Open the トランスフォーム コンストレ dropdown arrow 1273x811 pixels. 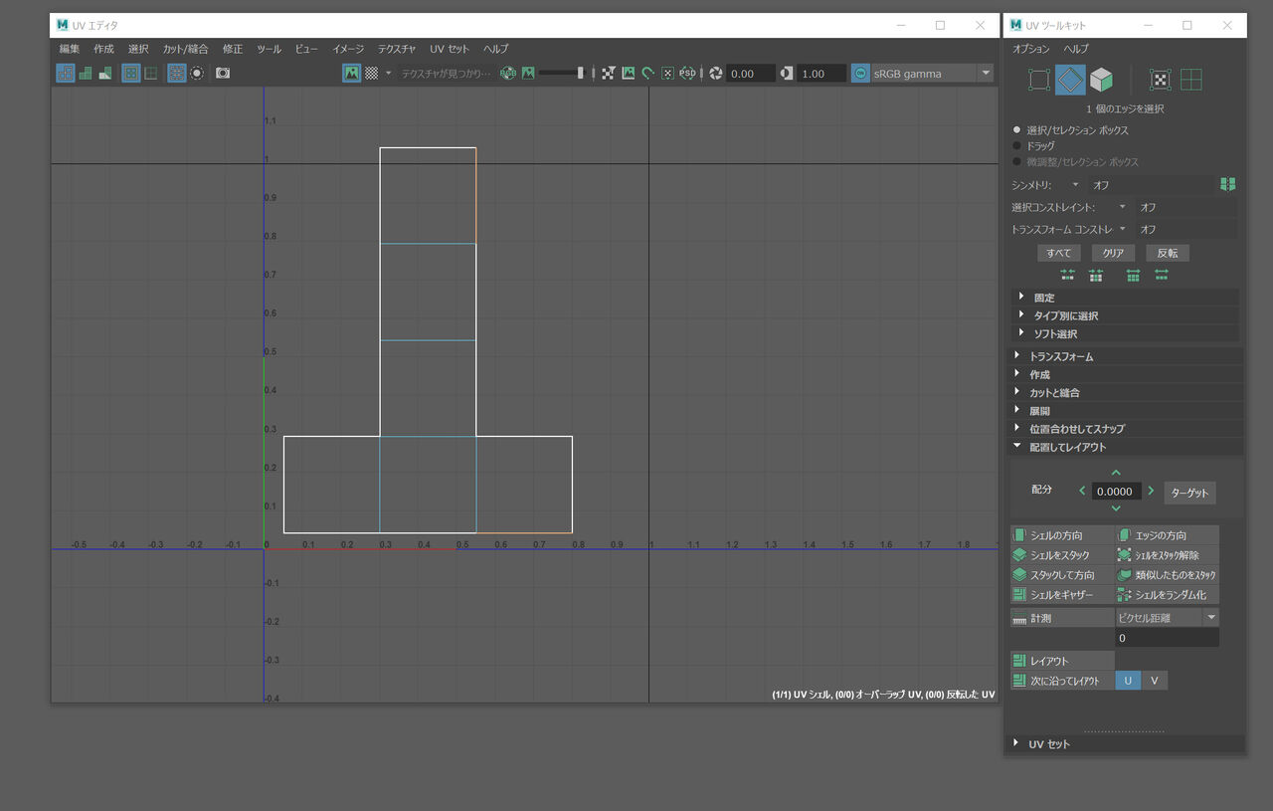(1123, 229)
